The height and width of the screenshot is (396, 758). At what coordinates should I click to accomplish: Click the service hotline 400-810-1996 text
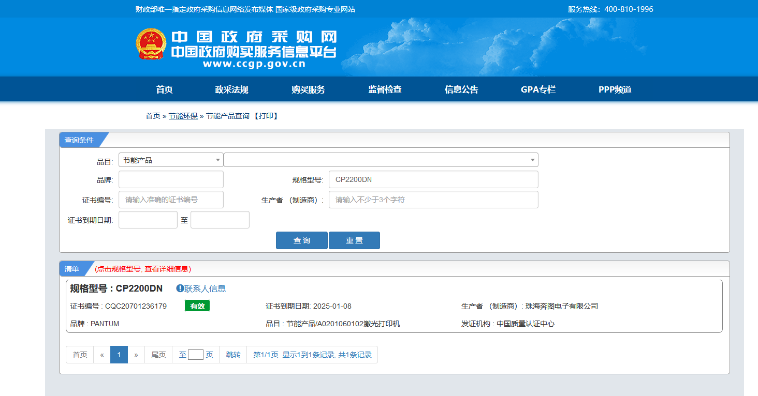[629, 9]
